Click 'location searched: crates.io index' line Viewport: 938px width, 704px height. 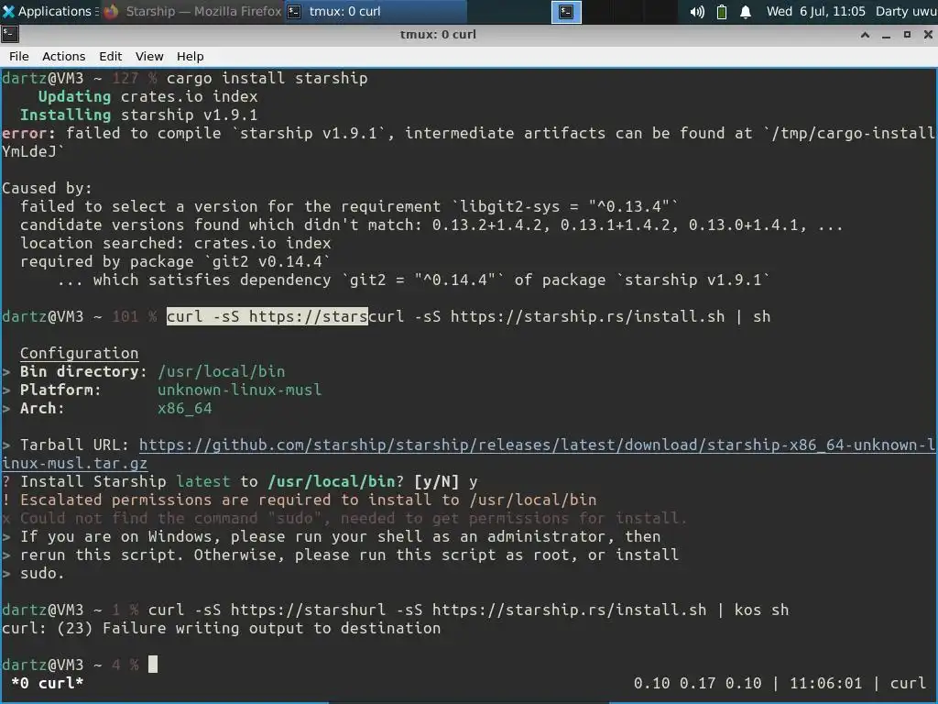175,243
